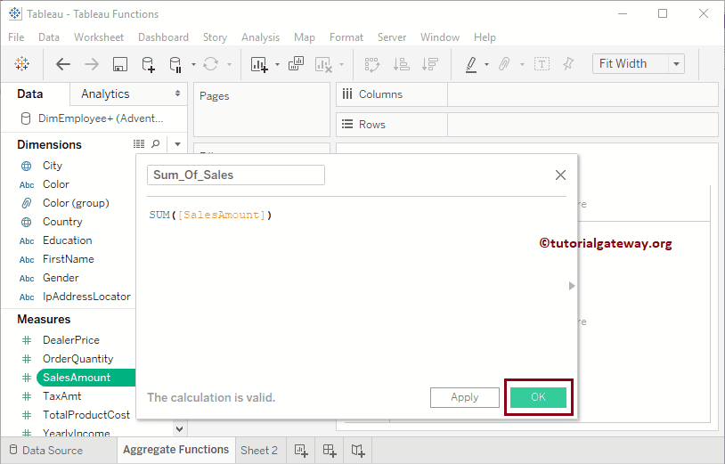This screenshot has height=464, width=725.
Task: Add a new data source icon
Action: pos(148,64)
